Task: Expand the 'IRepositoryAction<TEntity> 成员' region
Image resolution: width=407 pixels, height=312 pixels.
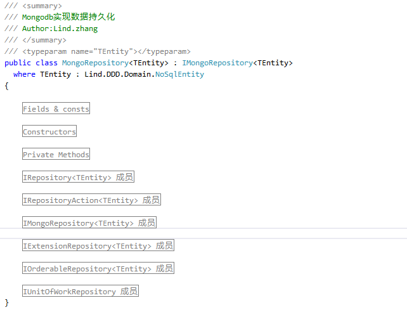Action: click(92, 200)
